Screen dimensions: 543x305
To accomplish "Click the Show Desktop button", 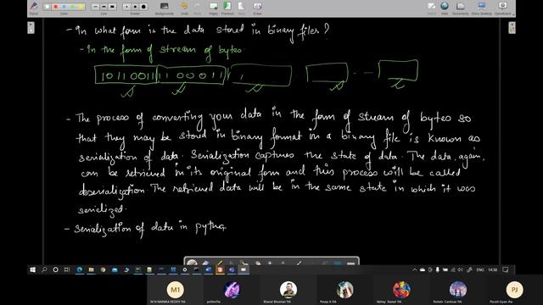I will (x=482, y=8).
